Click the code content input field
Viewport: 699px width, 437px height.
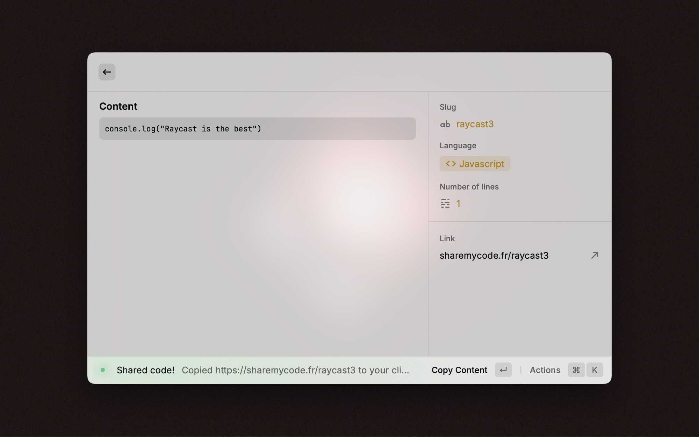coord(257,128)
